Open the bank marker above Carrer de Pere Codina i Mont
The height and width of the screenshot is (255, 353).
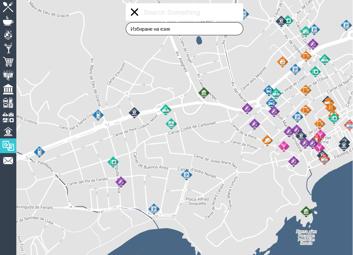pos(134,112)
